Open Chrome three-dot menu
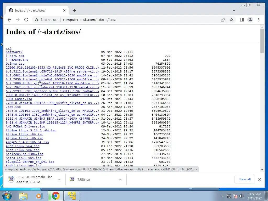The width and height of the screenshot is (268, 201). tap(259, 20)
